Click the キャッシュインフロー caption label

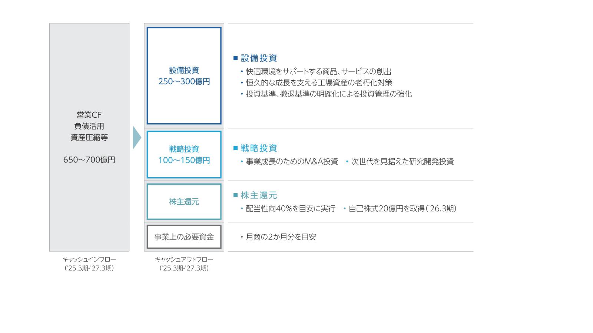click(x=89, y=259)
